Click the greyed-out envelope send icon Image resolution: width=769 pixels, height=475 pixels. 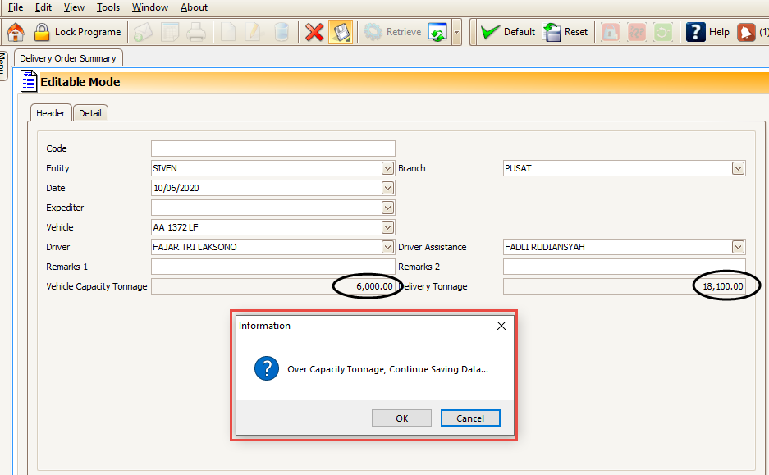coord(143,32)
